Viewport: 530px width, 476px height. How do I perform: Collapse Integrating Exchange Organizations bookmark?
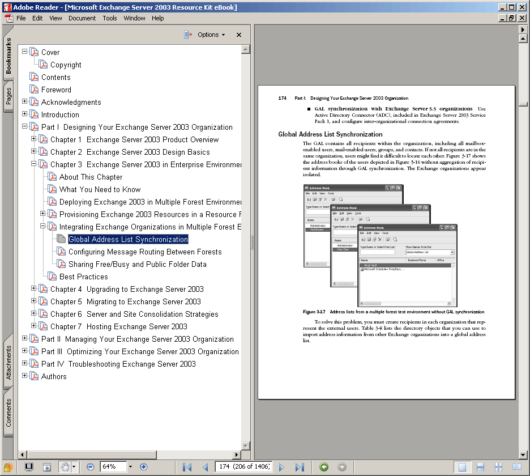(x=43, y=226)
